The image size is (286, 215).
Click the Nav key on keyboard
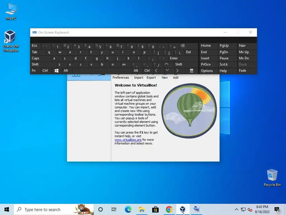(247, 46)
